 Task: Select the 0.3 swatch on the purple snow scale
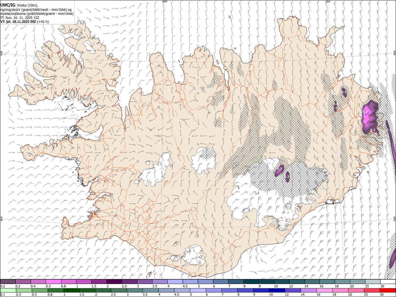tap(23, 282)
